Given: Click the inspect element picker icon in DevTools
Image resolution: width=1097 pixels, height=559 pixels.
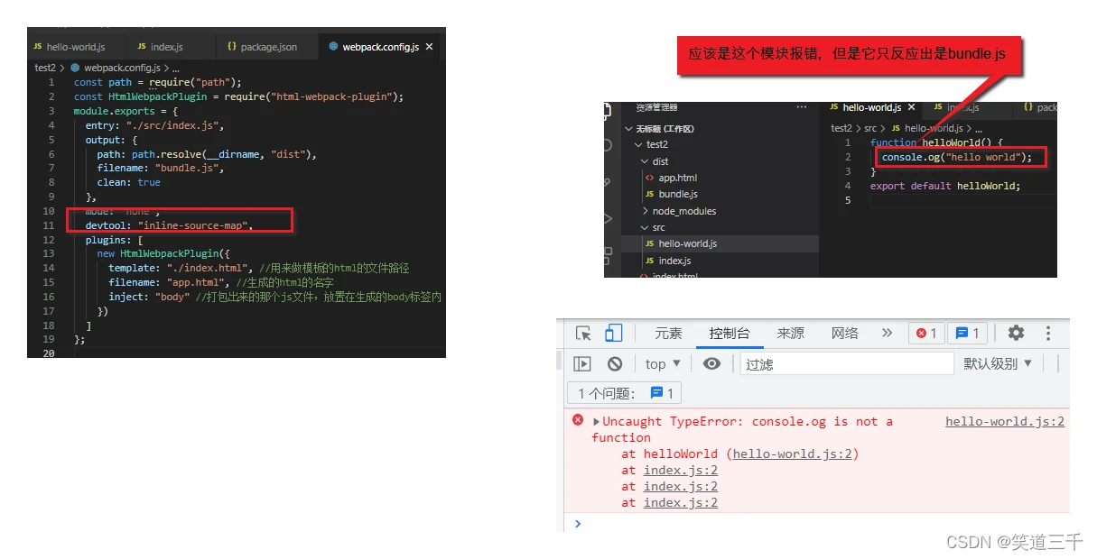Looking at the screenshot, I should pyautogui.click(x=583, y=334).
